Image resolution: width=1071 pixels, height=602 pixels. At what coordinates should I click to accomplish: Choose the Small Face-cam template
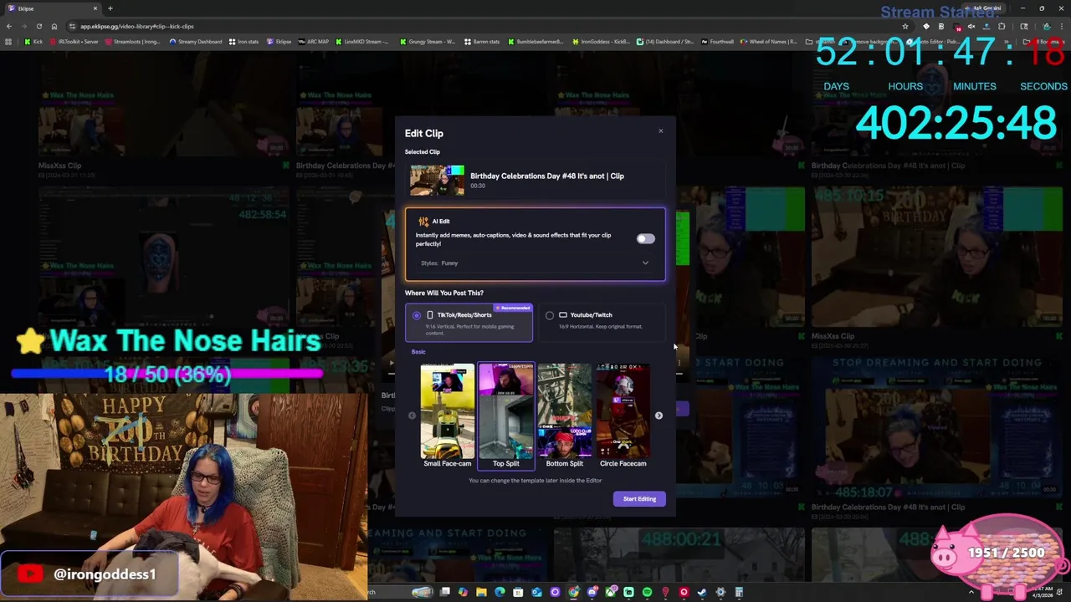click(x=447, y=416)
